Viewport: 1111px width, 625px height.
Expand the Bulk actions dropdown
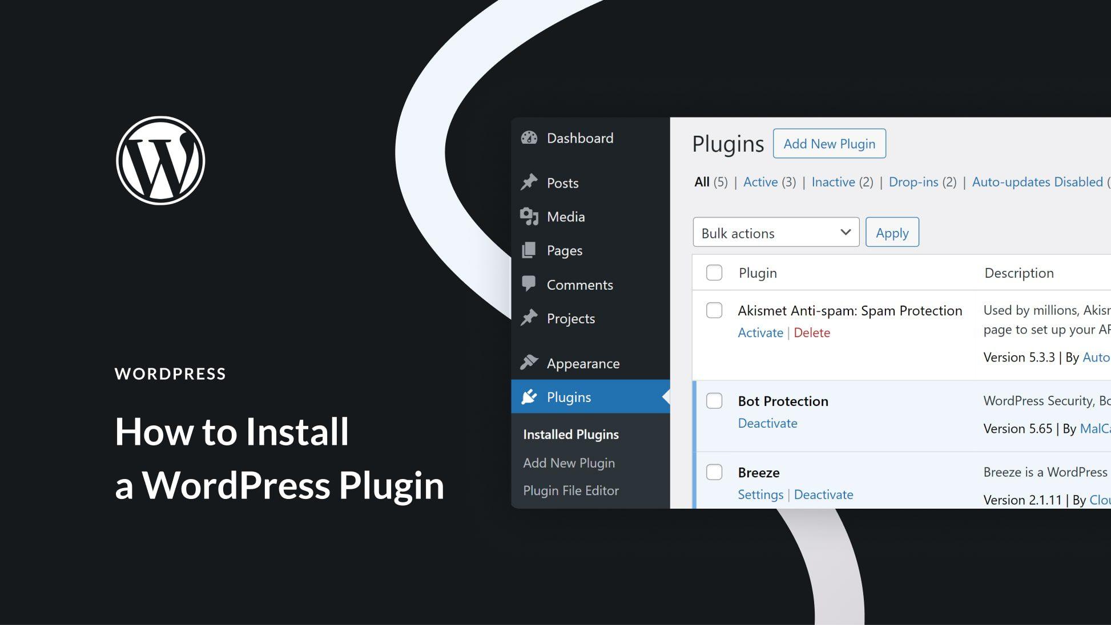click(775, 233)
